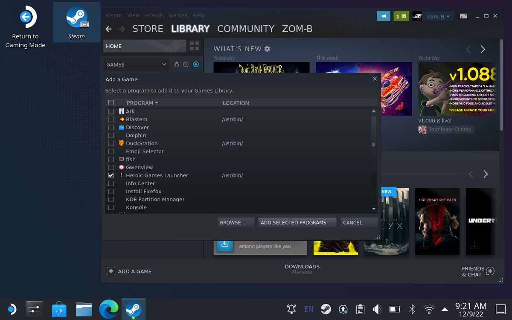Viewport: 512px width, 320px height.
Task: Check the DuckStation emulator checkbox
Action: coord(111,143)
